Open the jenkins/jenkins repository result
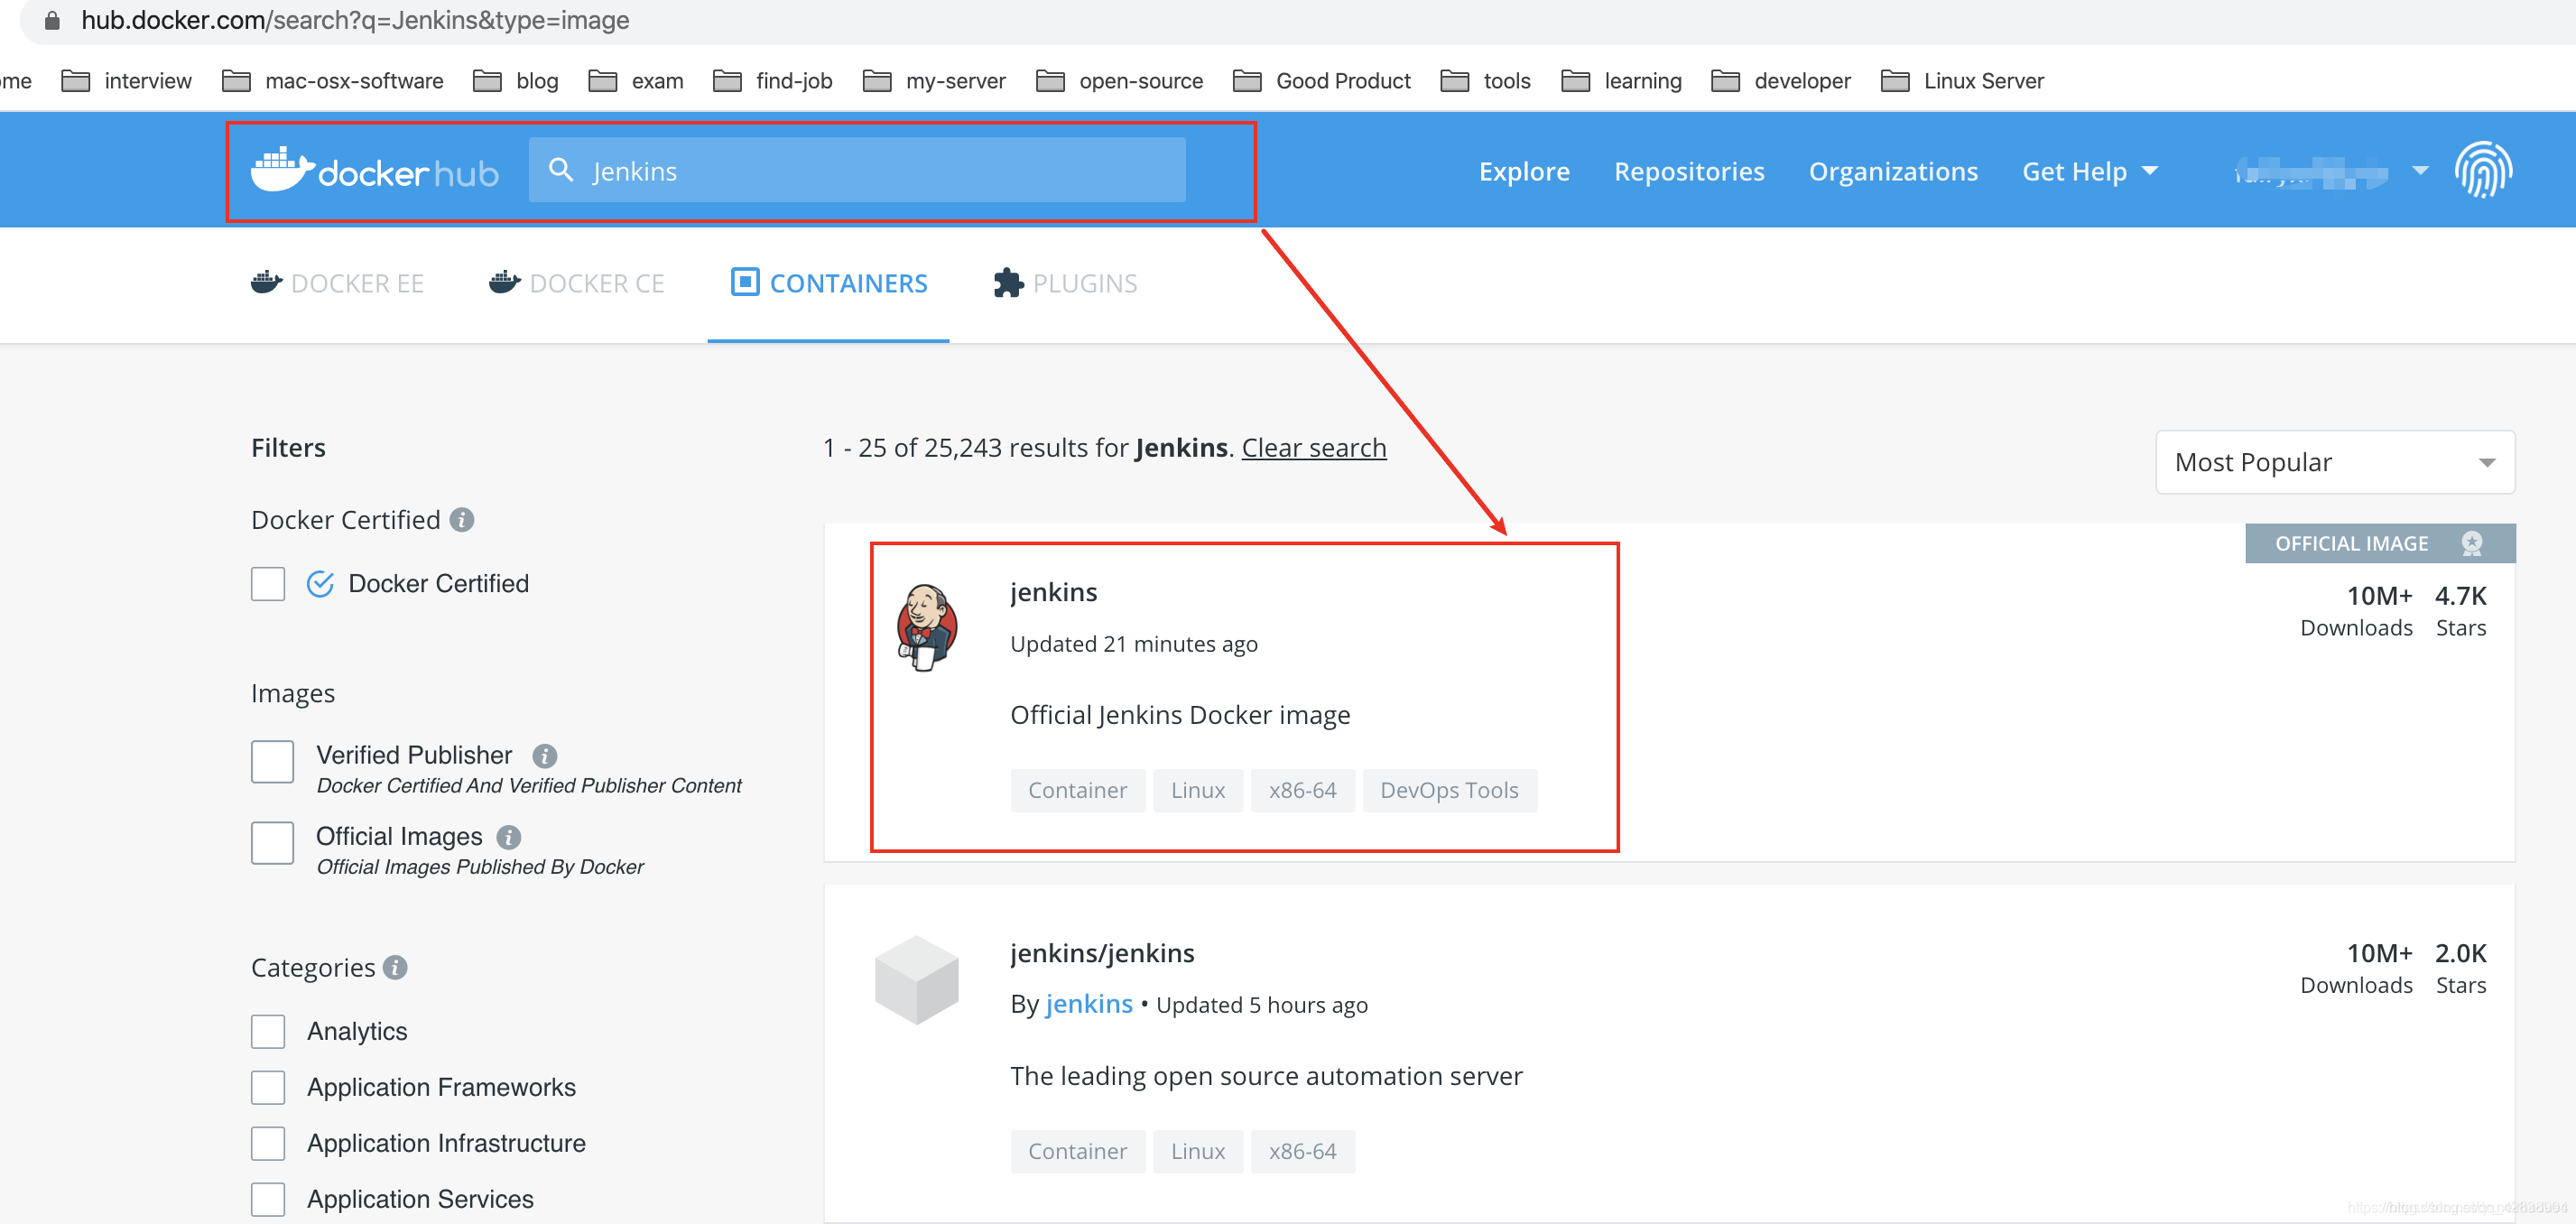Viewport: 2576px width, 1224px height. [1102, 954]
